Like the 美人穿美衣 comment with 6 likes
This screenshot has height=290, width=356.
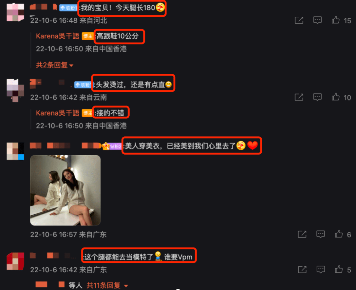pyautogui.click(x=339, y=234)
